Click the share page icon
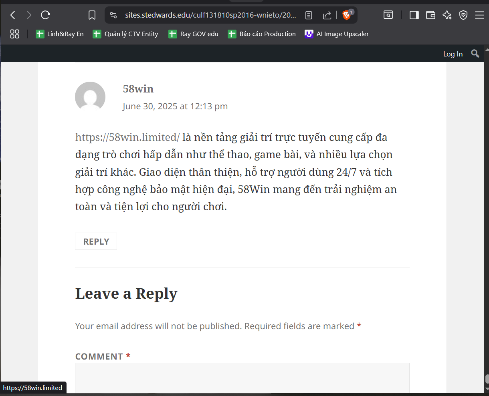Viewport: 489px width, 396px height. (327, 15)
